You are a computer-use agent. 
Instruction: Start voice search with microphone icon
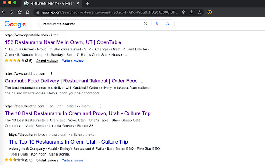[x=157, y=24]
